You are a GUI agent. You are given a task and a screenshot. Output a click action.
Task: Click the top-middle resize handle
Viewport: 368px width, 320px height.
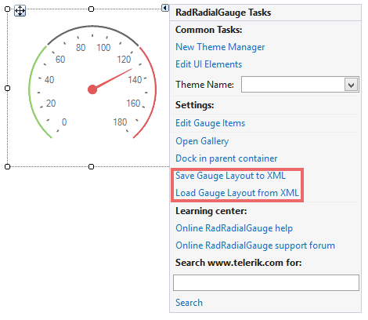click(91, 9)
